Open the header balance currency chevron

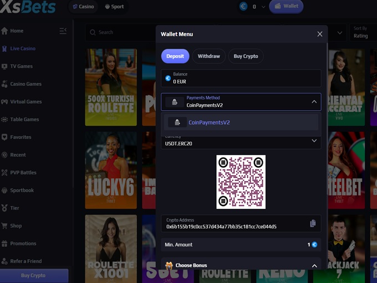point(263,7)
